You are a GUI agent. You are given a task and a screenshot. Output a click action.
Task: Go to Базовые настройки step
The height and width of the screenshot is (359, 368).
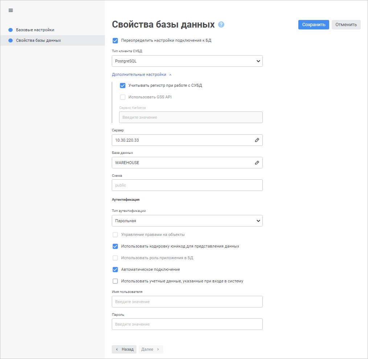pos(35,30)
